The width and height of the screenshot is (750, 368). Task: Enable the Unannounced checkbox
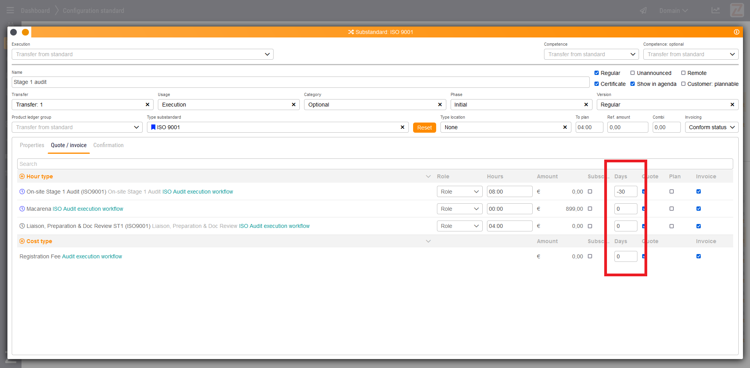coord(632,73)
